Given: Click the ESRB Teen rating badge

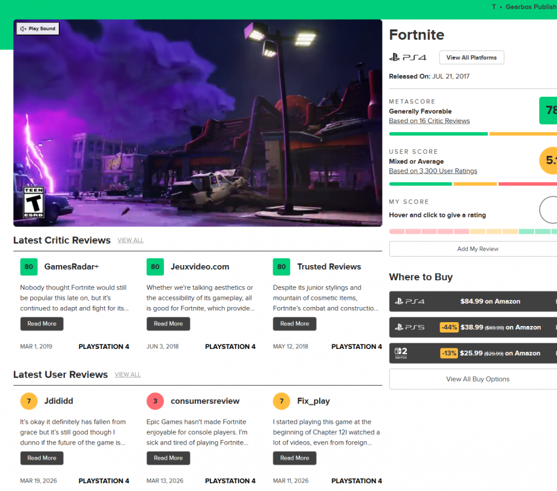Looking at the screenshot, I should pyautogui.click(x=33, y=202).
